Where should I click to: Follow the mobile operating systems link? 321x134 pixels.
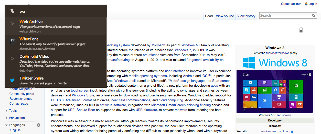[x=148, y=76]
